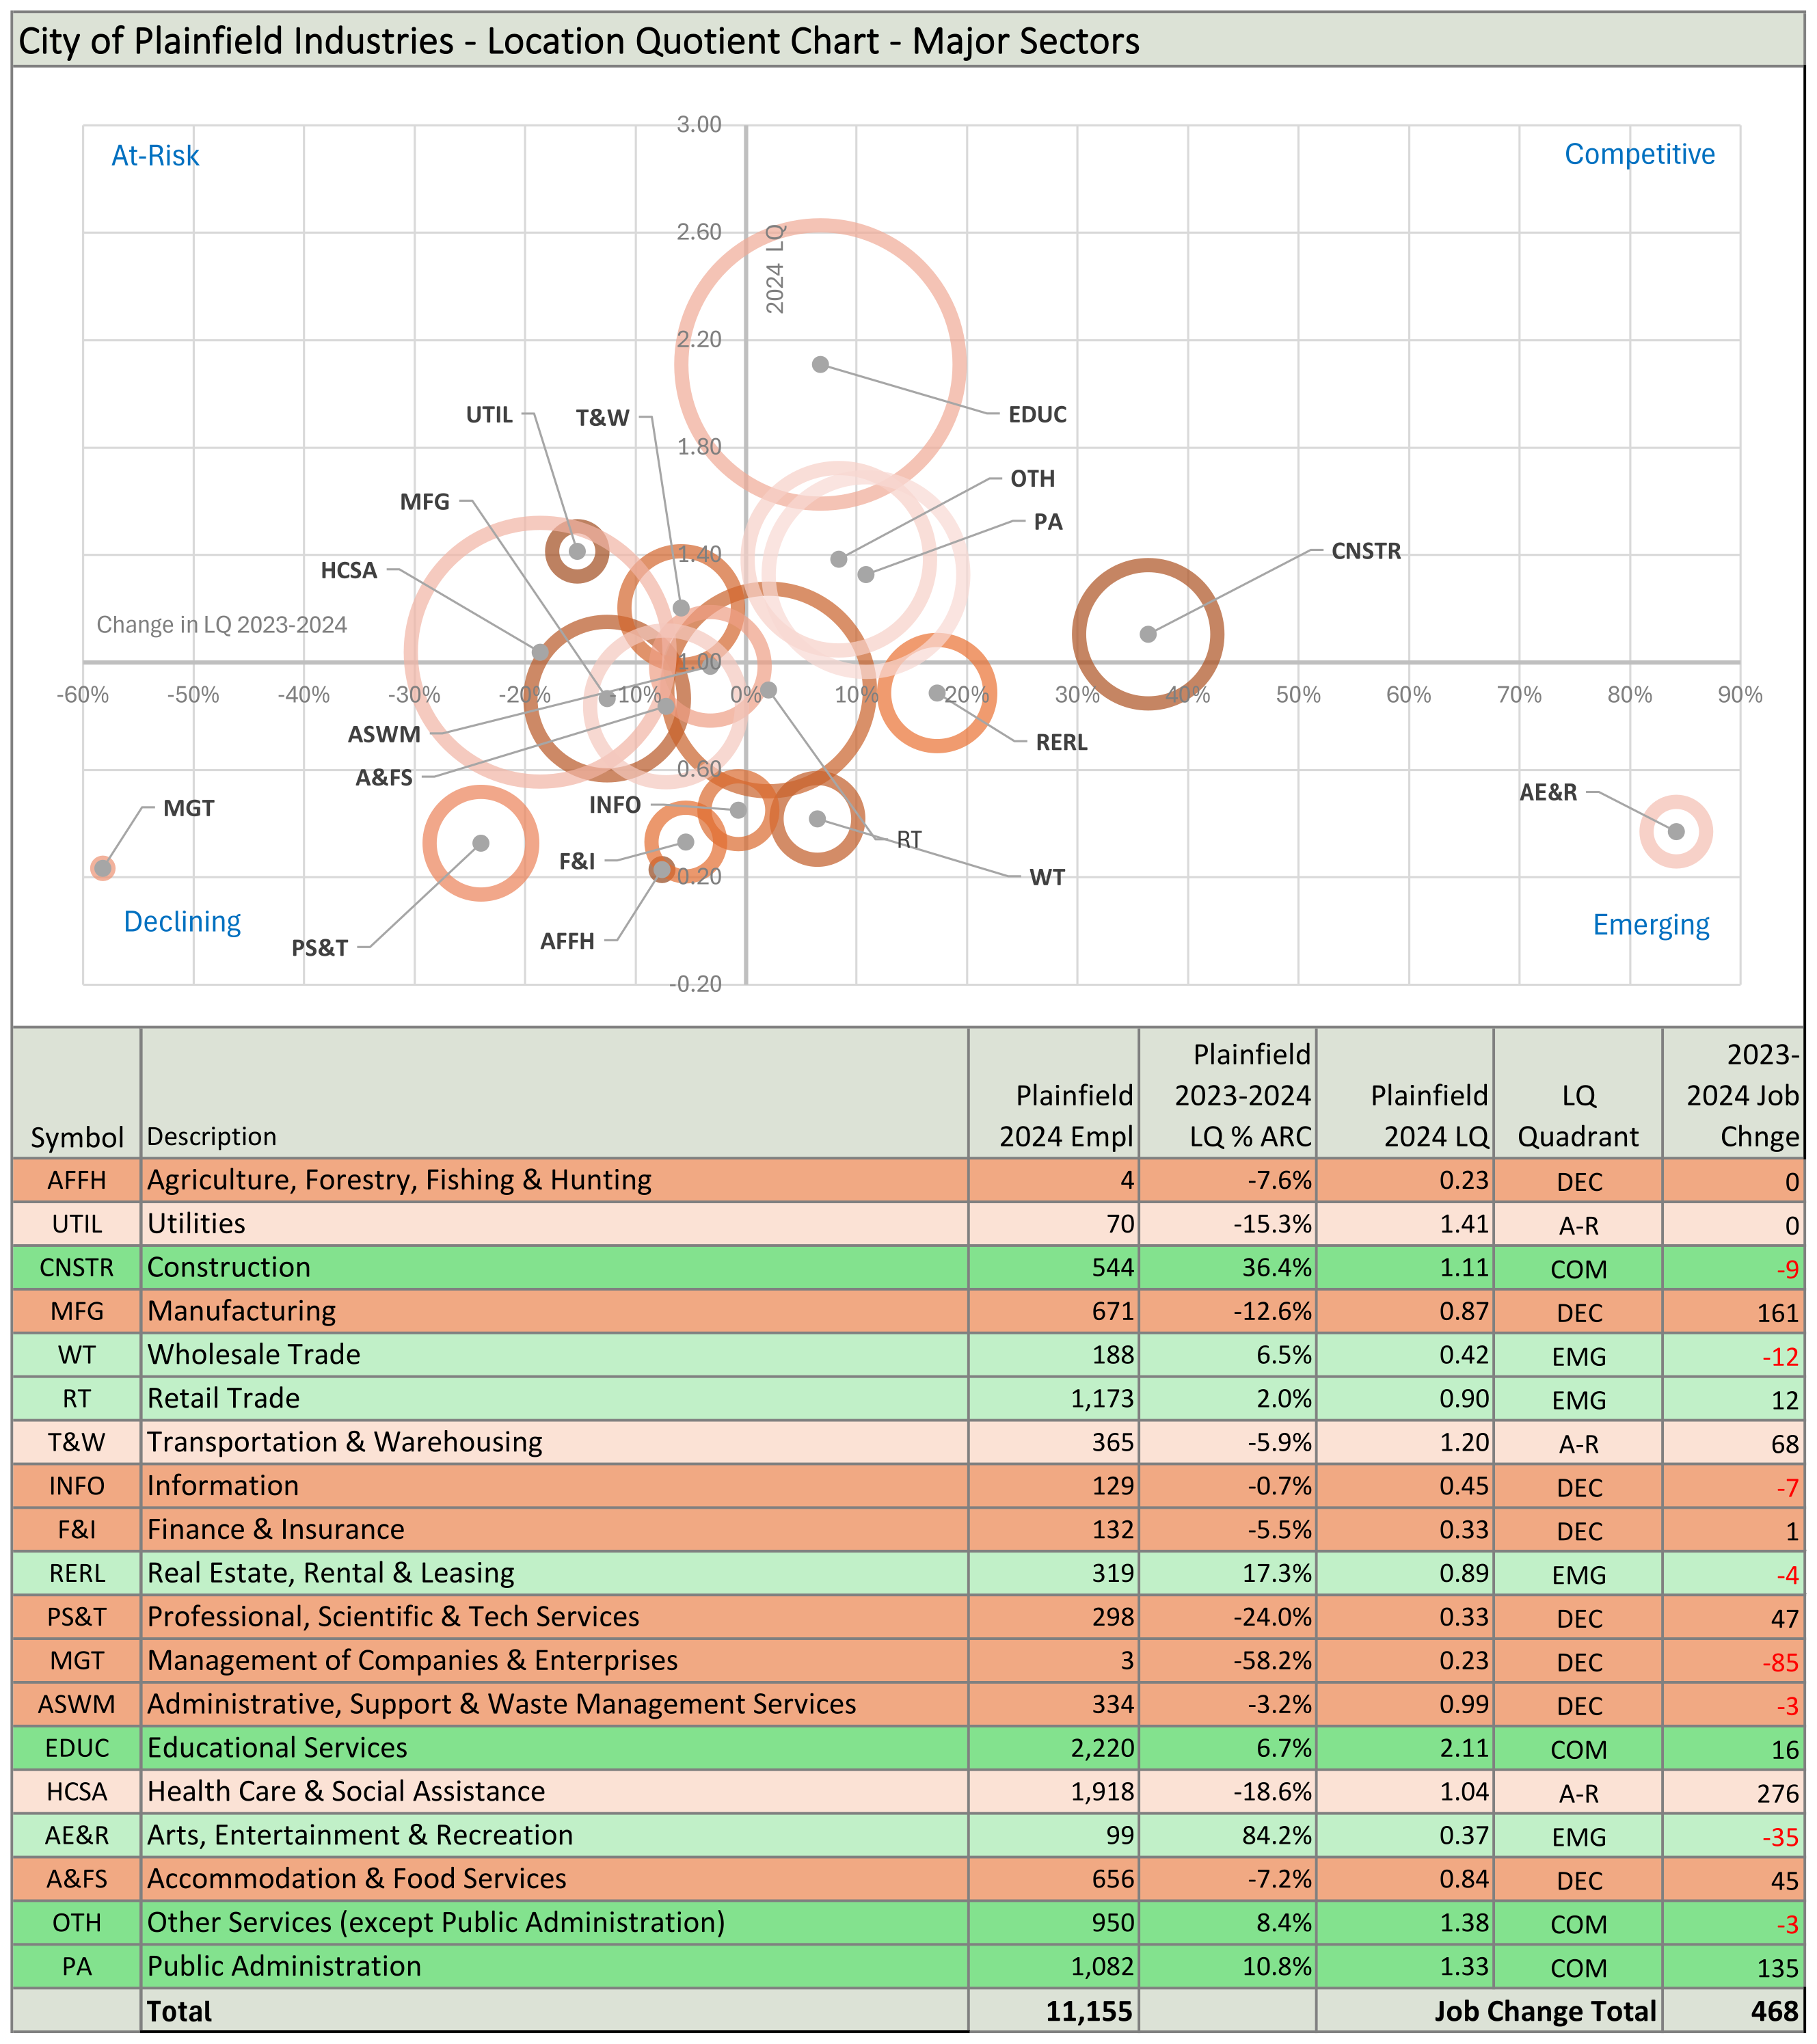Click the T&W chart label
This screenshot has height=2044, width=1817.
(x=603, y=418)
